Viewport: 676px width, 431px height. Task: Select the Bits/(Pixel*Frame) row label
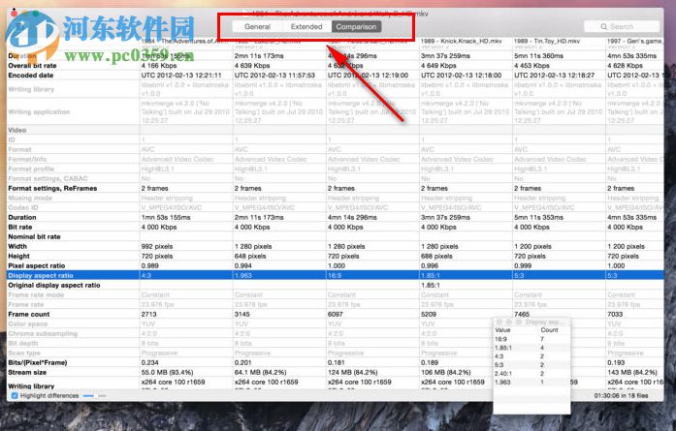[38, 362]
